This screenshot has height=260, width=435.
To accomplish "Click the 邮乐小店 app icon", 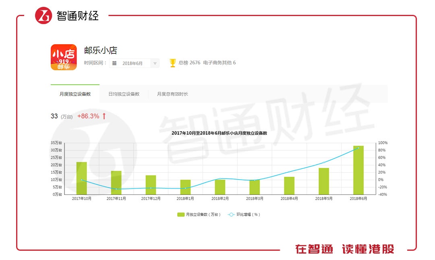I will pyautogui.click(x=64, y=57).
